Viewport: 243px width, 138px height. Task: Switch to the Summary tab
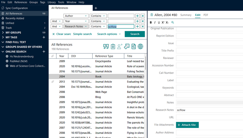point(186,15)
